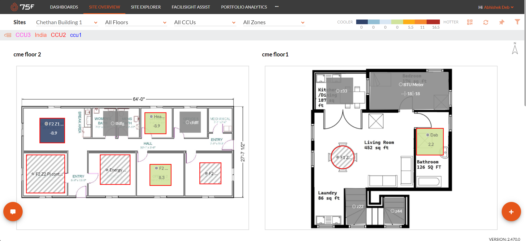Open the filter funnel icon
Viewport: 526px width, 241px height.
pos(517,22)
